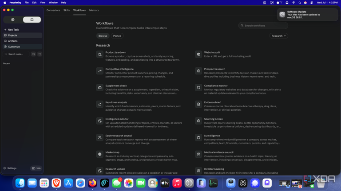Select the Supplement check workflow icon
341x191 pixels.
point(100,88)
